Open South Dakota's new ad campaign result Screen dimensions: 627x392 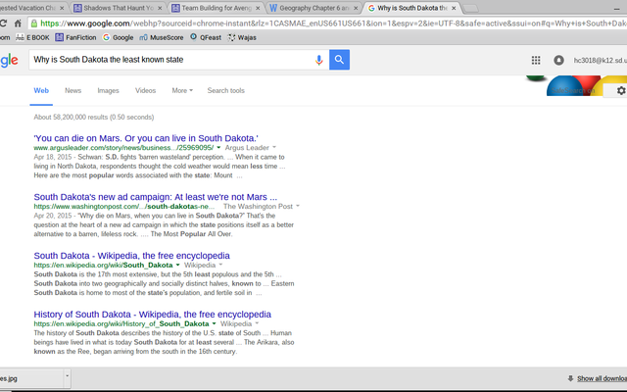[156, 197]
